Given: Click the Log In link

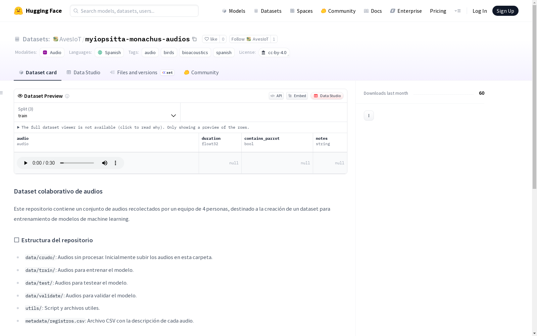Looking at the screenshot, I should click(480, 11).
